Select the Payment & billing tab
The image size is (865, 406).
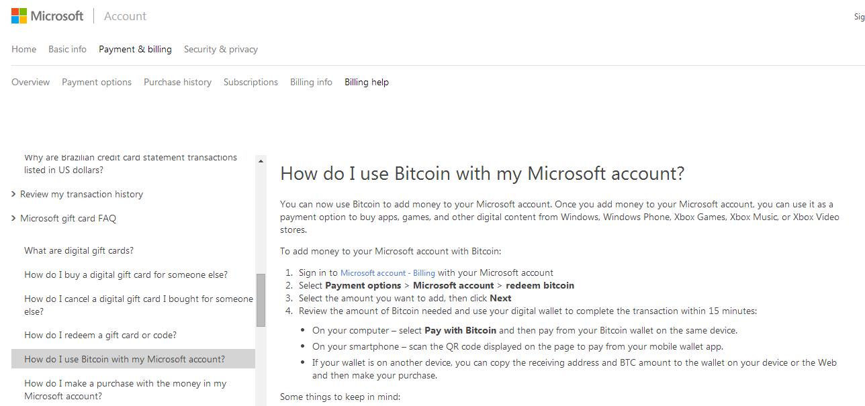[135, 49]
